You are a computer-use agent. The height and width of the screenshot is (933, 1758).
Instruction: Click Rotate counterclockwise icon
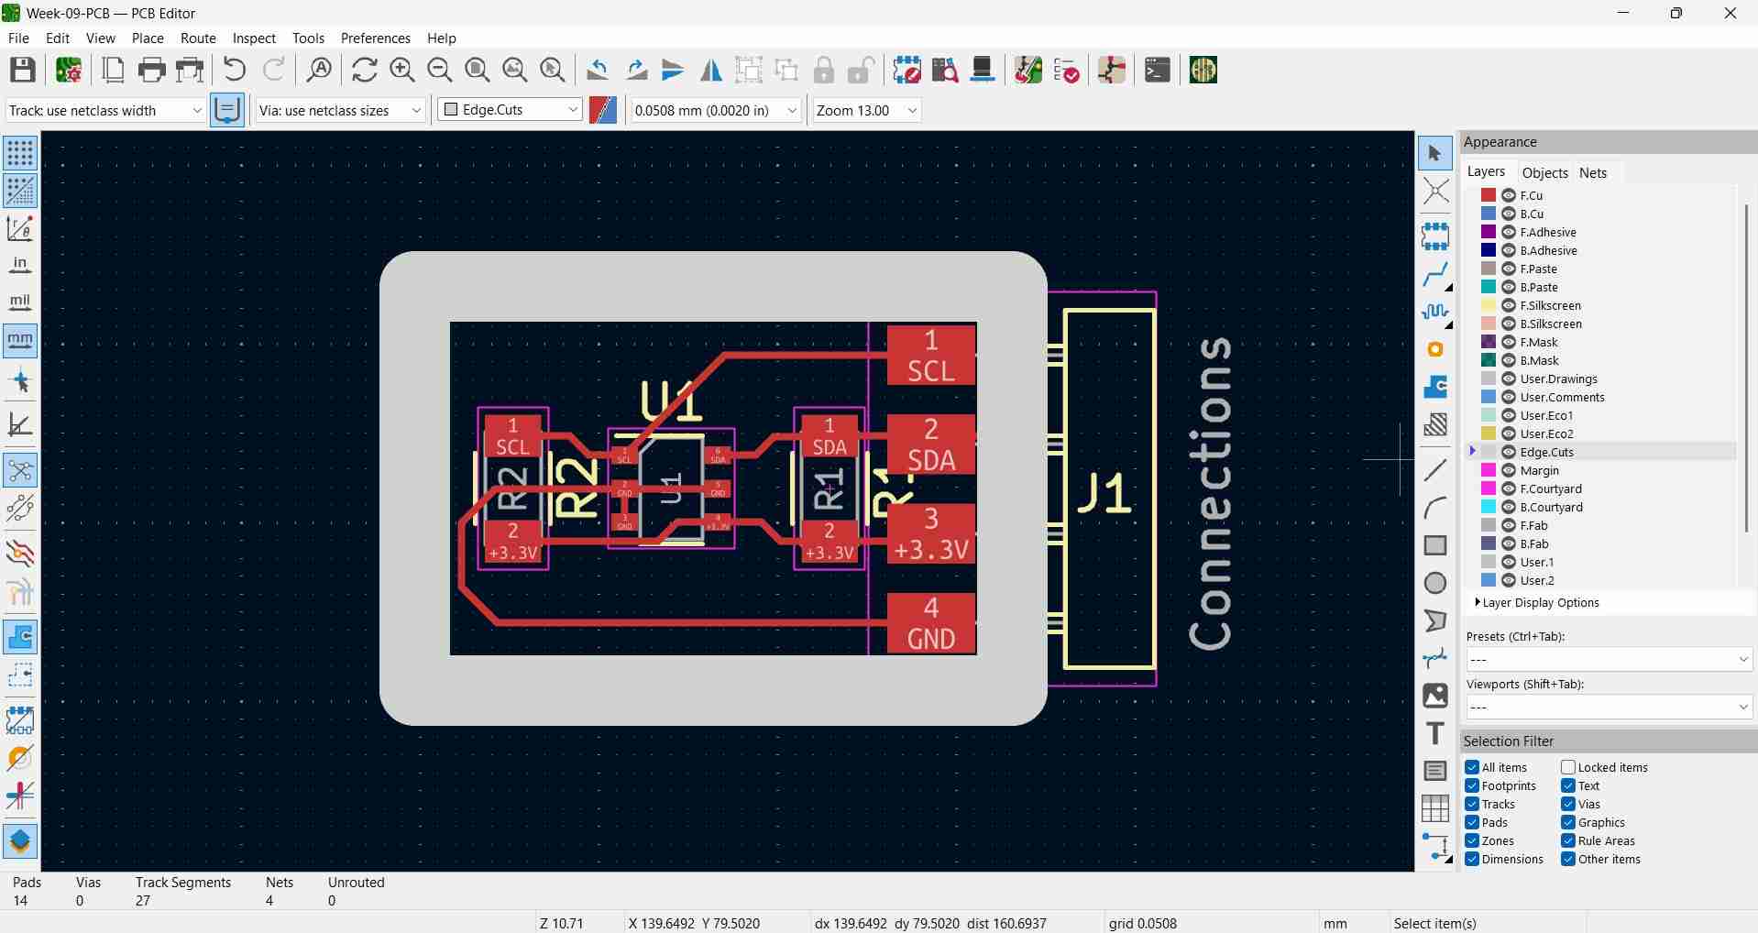pos(598,71)
